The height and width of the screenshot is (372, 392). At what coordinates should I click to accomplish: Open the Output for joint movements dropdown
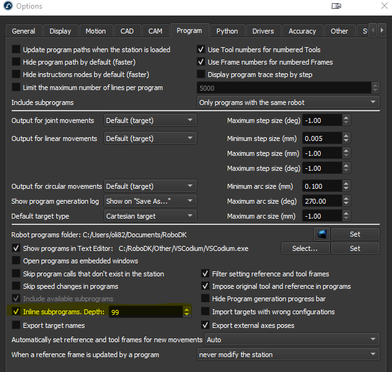[x=150, y=120]
